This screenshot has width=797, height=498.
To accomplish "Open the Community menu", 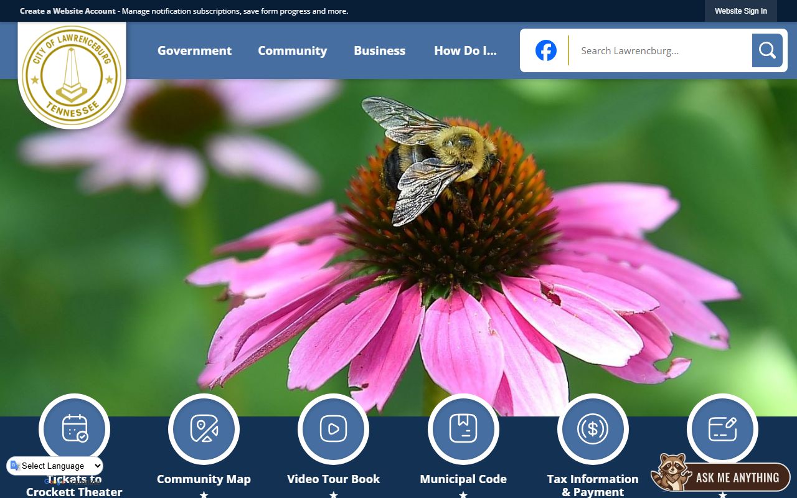I will click(x=292, y=51).
